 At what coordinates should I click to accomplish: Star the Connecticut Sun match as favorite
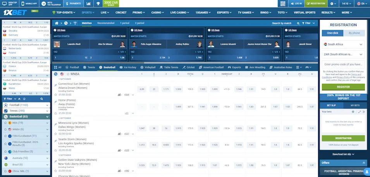click(x=56, y=95)
